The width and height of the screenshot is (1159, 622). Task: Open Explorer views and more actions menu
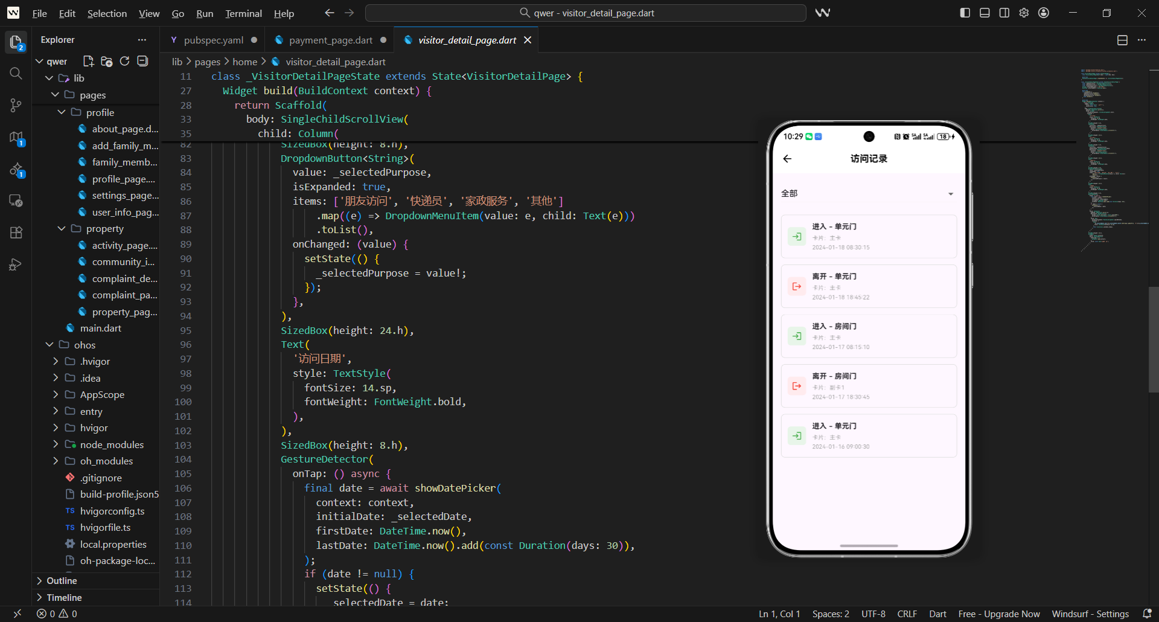click(x=142, y=40)
